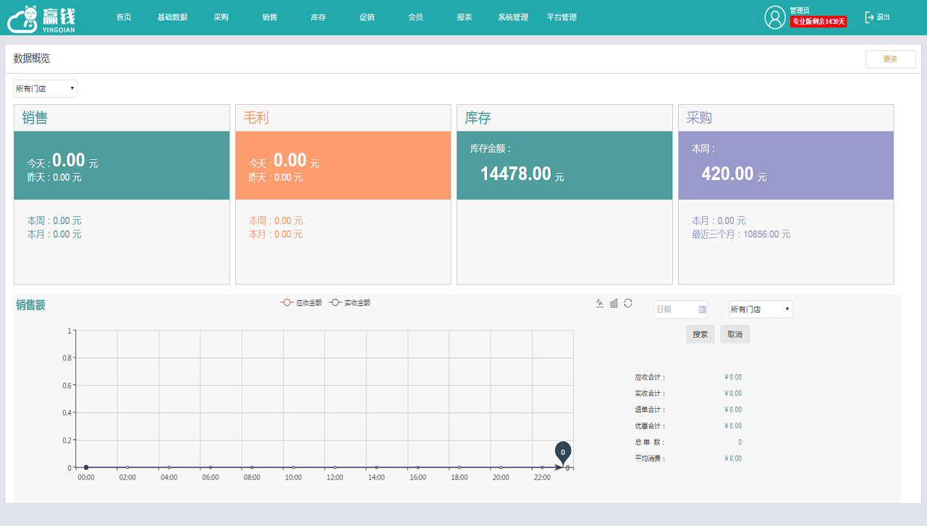Open the 基础数据 menu

(172, 17)
